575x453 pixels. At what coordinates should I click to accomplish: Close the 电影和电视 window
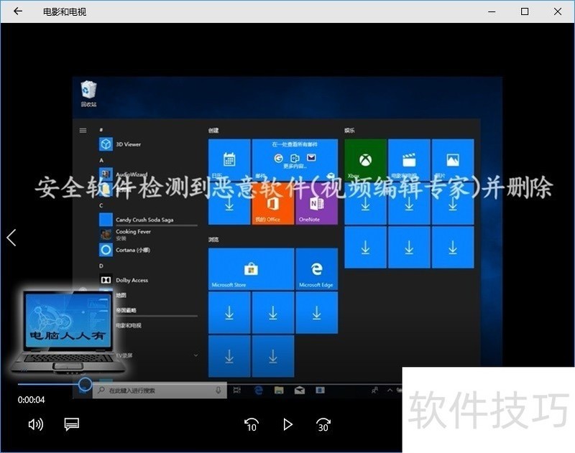point(558,11)
